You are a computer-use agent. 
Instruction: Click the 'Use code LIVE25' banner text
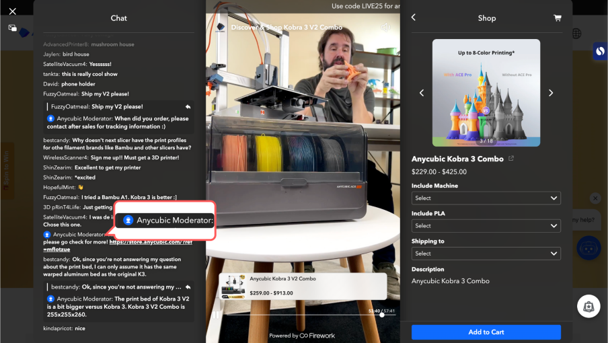click(366, 6)
